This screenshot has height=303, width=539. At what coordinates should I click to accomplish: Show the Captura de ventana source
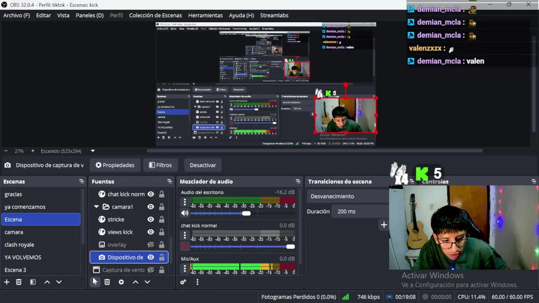pos(151,270)
